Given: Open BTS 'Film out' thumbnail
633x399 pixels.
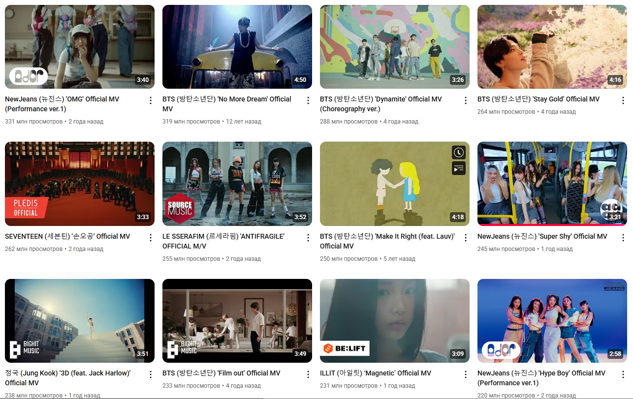Looking at the screenshot, I should [x=237, y=321].
